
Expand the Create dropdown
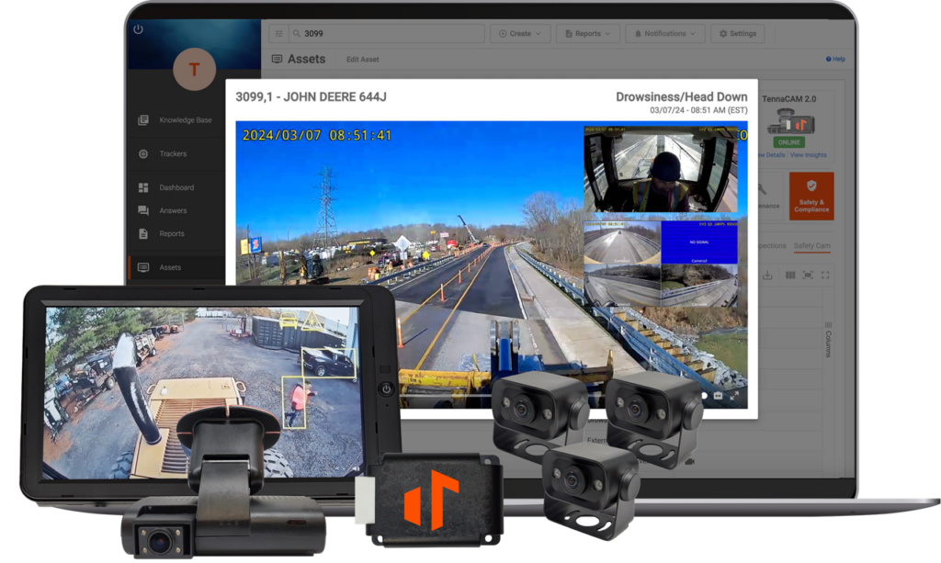pos(520,34)
